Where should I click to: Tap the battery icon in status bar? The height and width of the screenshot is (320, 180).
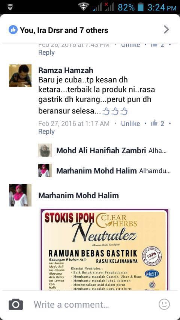tap(141, 7)
